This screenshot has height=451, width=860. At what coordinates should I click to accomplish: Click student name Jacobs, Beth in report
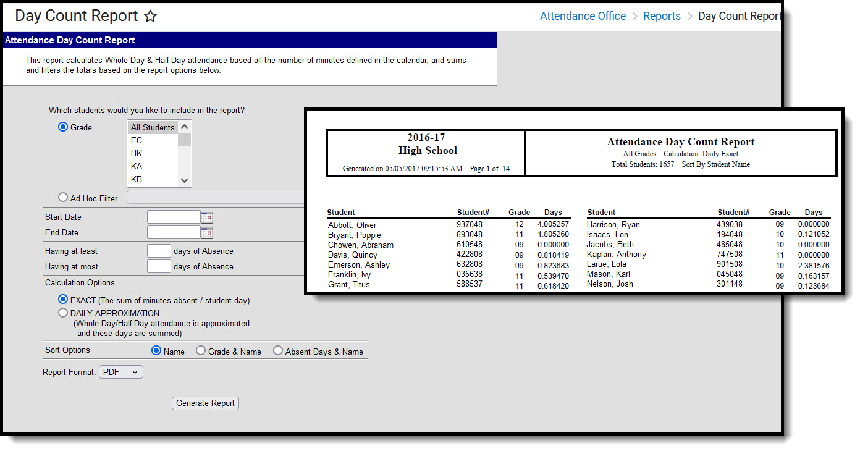(610, 245)
